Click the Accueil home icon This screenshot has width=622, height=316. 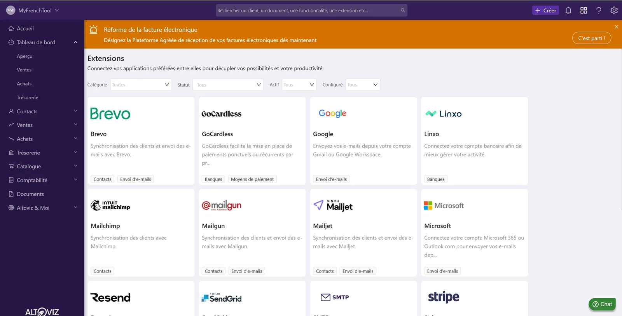[11, 28]
